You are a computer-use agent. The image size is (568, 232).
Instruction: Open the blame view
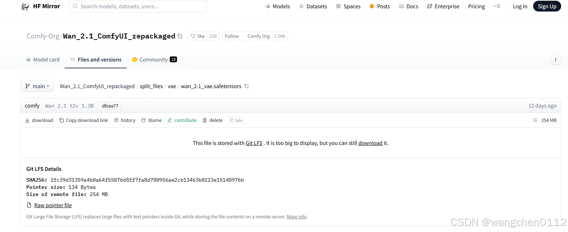(x=151, y=120)
